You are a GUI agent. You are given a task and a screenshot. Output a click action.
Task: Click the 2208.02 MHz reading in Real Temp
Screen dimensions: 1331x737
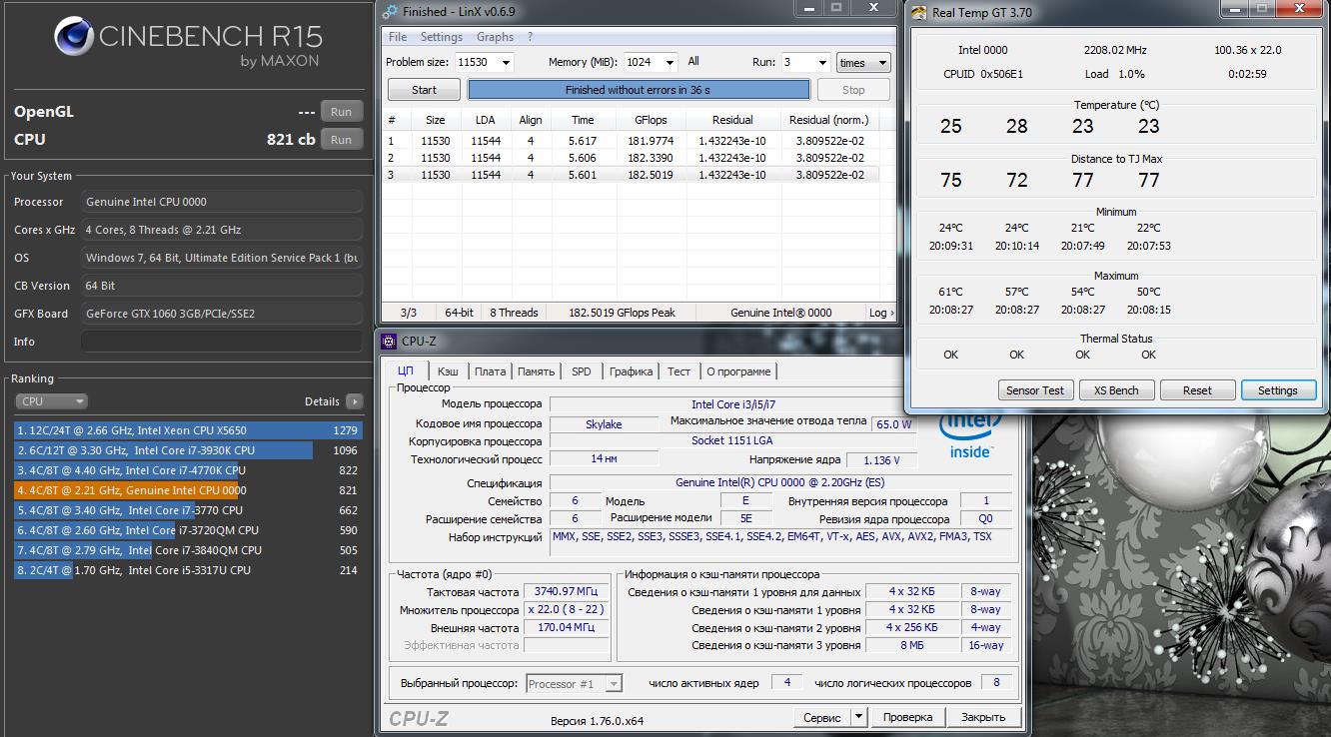pos(1115,50)
